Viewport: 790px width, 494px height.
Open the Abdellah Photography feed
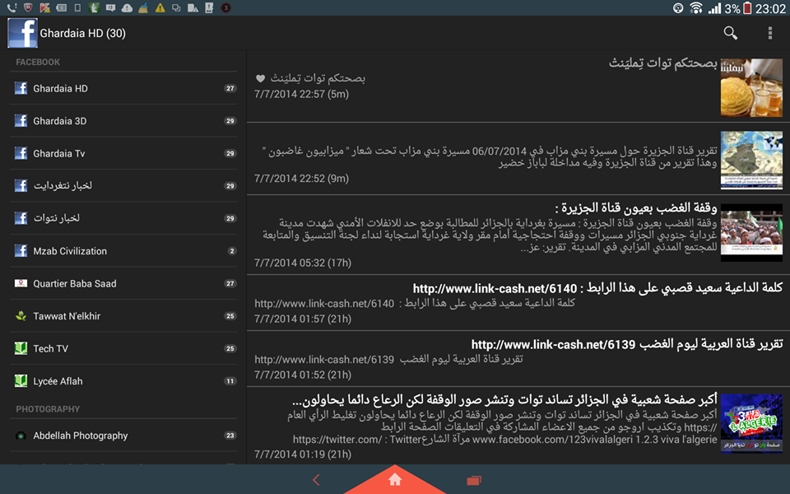pos(123,436)
